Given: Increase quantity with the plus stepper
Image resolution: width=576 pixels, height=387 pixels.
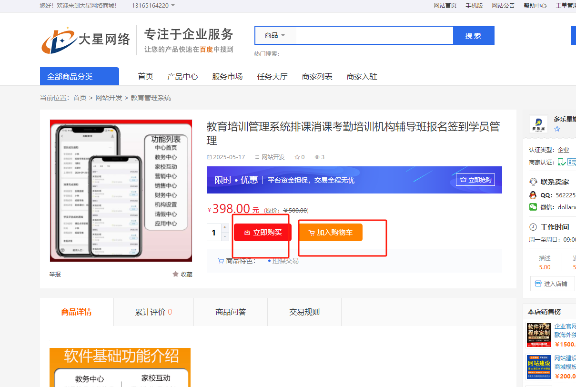Looking at the screenshot, I should 225,227.
